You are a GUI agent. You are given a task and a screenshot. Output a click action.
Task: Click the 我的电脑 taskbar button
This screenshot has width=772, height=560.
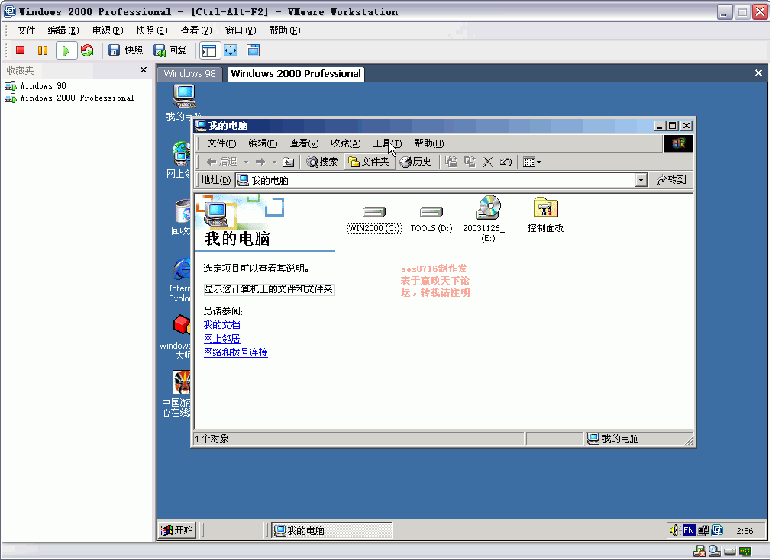click(x=332, y=530)
